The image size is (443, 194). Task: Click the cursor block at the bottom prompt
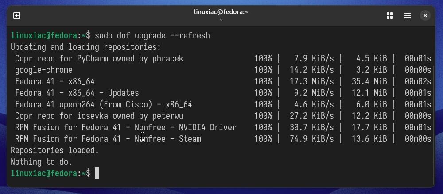pyautogui.click(x=97, y=173)
